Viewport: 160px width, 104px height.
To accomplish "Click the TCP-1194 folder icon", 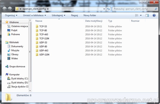I will click(37, 38).
